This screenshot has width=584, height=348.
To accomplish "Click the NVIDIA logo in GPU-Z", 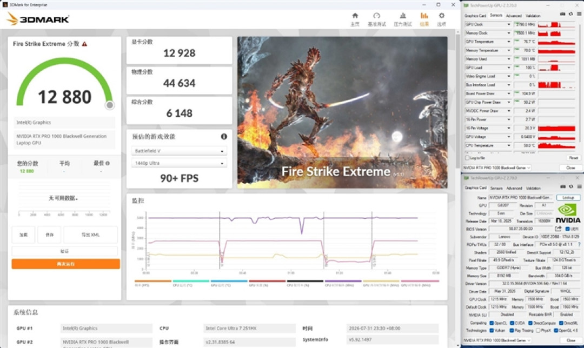I will pos(568,213).
